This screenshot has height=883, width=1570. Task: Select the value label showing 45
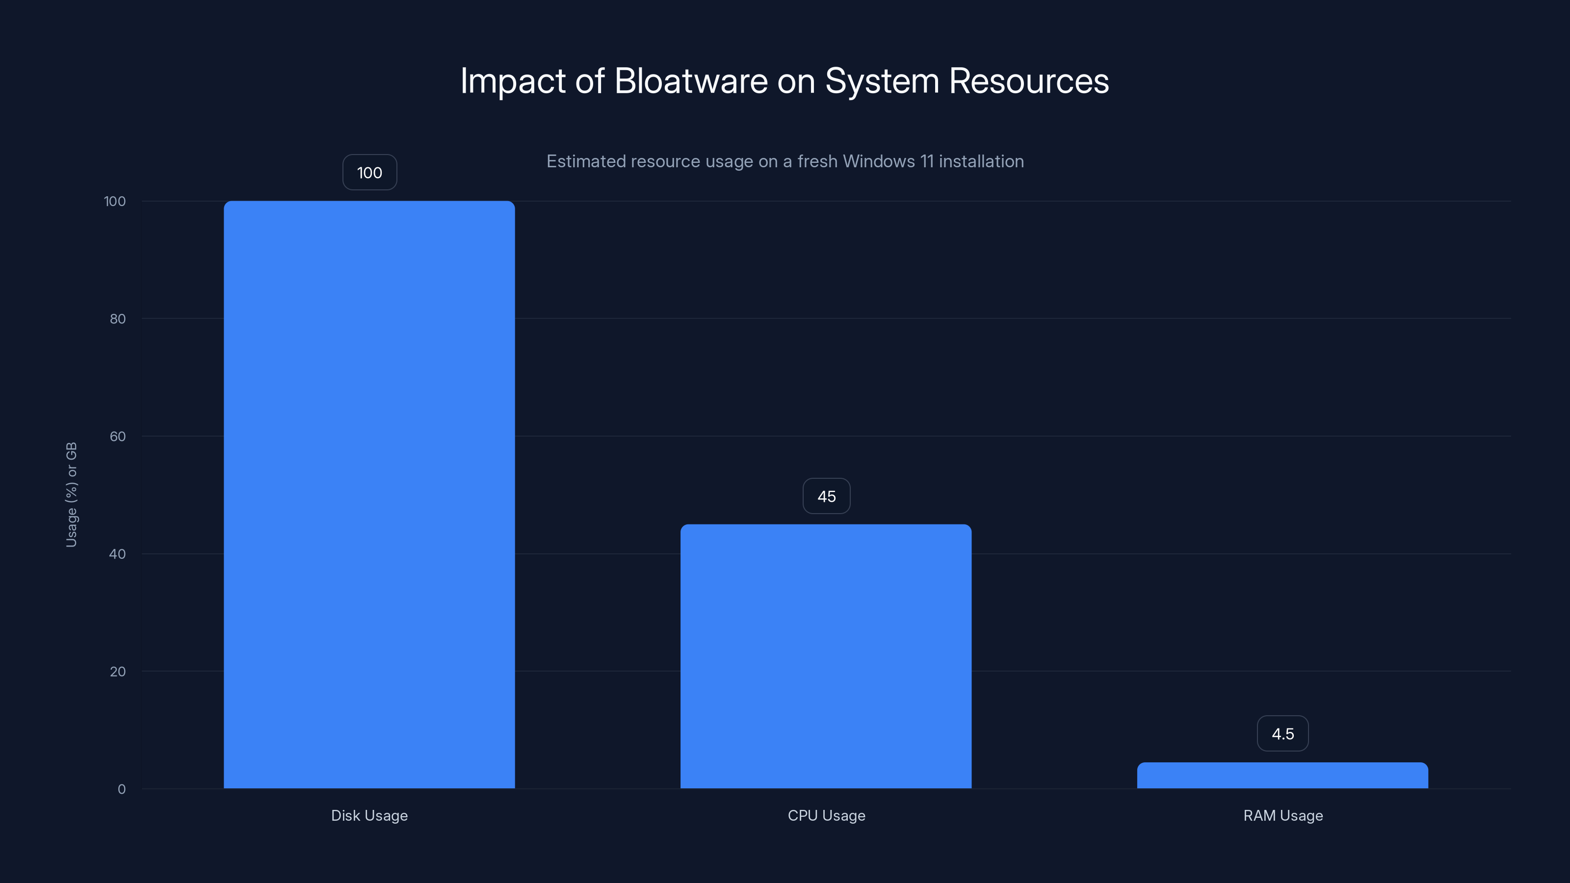pos(826,495)
